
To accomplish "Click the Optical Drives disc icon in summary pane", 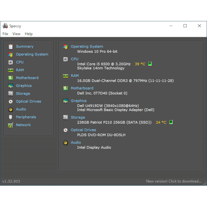I will pyautogui.click(x=66, y=130).
